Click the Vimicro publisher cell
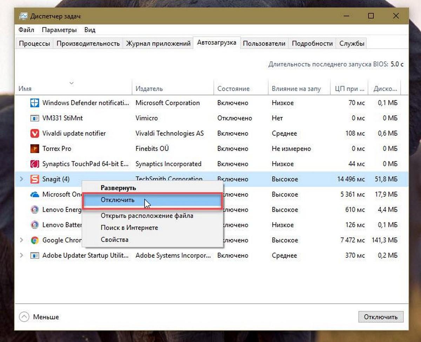This screenshot has width=421, height=342. coord(147,118)
